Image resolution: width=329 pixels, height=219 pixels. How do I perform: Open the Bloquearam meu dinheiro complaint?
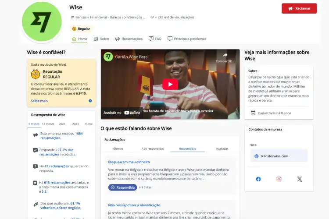(x=129, y=162)
